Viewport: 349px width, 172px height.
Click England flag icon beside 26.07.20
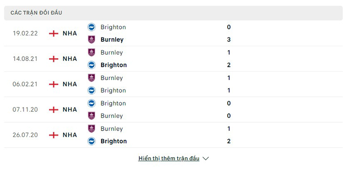point(54,135)
